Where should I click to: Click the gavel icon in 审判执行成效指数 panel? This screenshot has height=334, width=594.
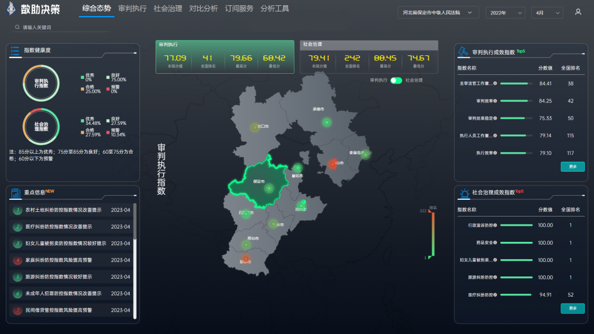click(463, 52)
